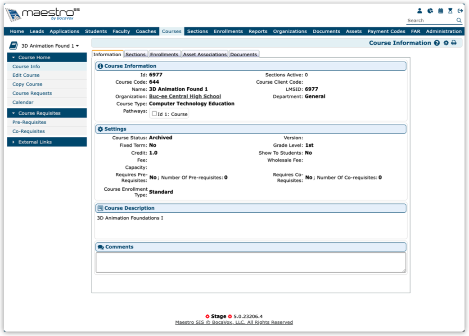This screenshot has height=336, width=469.
Task: Switch to the Asset Associations tab
Action: [x=204, y=54]
